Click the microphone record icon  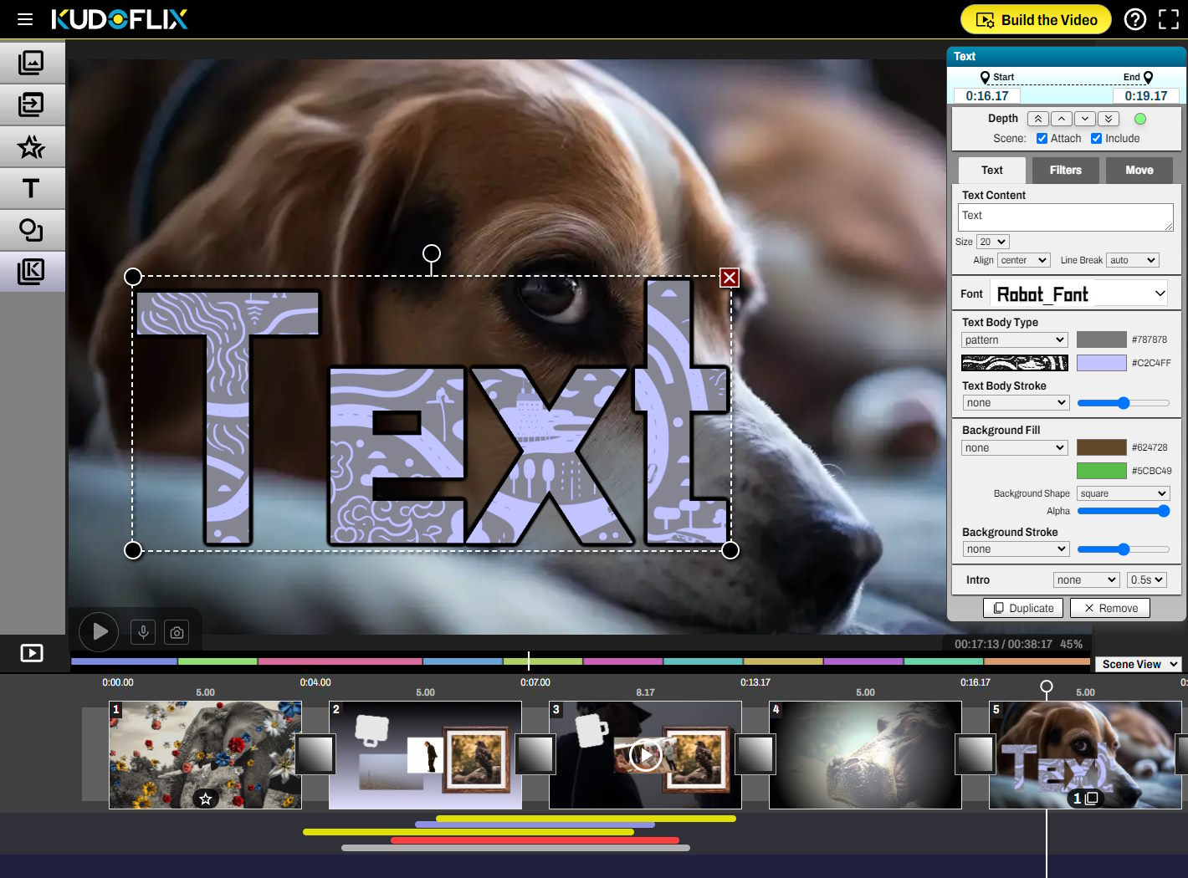coord(143,632)
